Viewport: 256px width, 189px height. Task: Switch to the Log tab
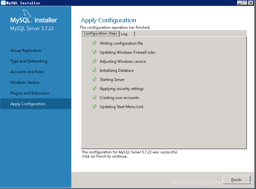127,34
